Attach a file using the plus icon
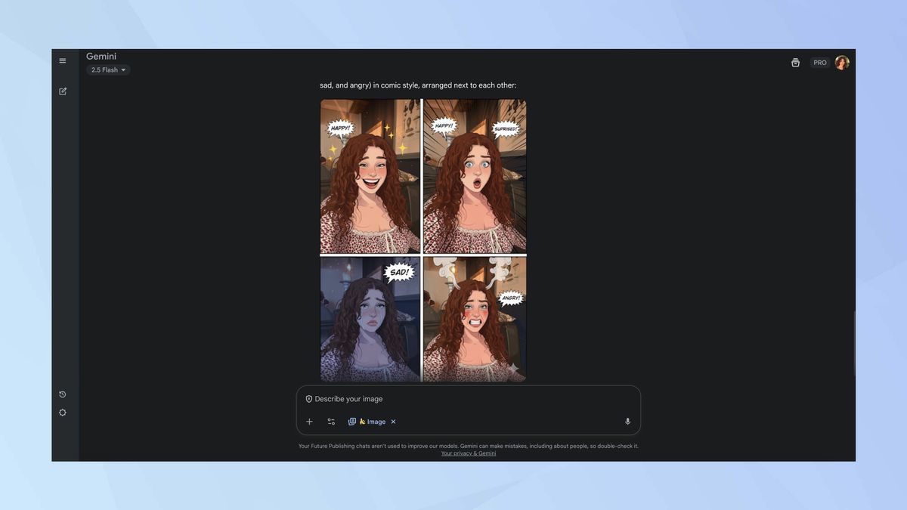Viewport: 907px width, 510px height. pyautogui.click(x=309, y=421)
